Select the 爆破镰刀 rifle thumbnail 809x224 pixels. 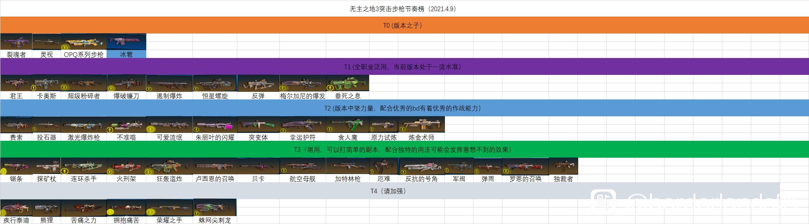[x=126, y=83]
